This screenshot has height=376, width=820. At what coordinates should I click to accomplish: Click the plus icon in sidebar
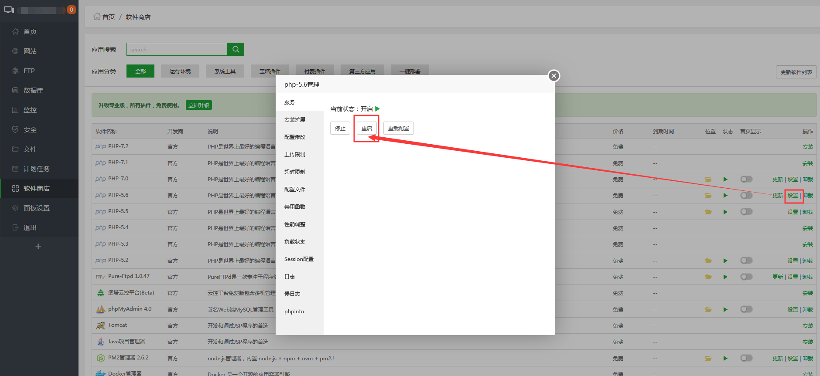pos(38,246)
